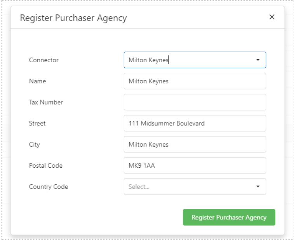This screenshot has height=240, width=294.
Task: Click the Tax Number label
Action: tap(46, 102)
